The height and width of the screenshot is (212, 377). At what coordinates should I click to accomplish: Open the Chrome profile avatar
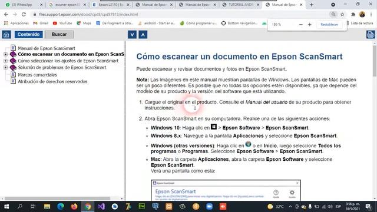pos(362,14)
